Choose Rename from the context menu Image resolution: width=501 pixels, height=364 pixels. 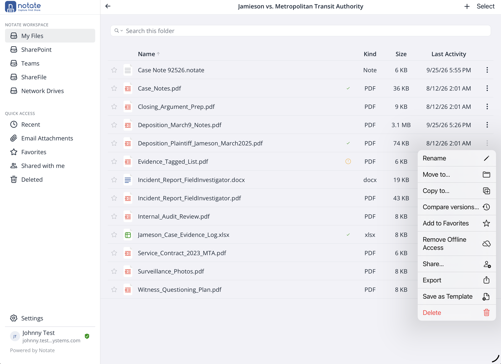pyautogui.click(x=457, y=158)
